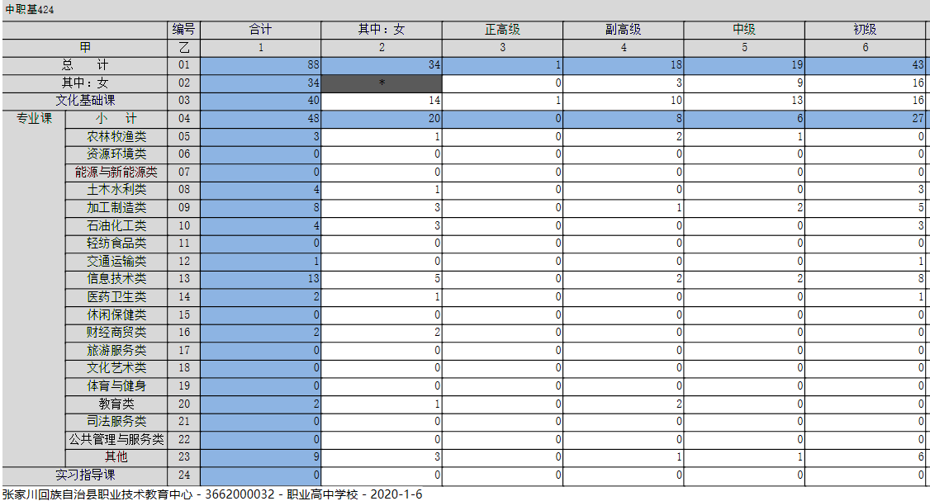Click the 编号 column header
930x501 pixels.
click(x=183, y=30)
